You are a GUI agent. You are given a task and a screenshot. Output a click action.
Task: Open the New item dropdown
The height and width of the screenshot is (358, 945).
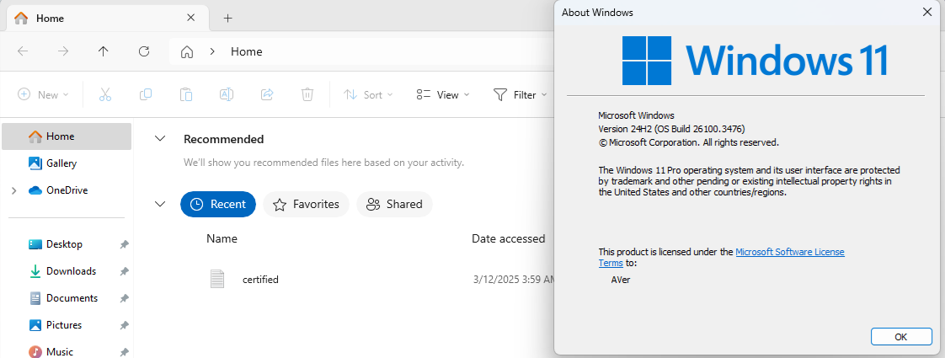[44, 94]
